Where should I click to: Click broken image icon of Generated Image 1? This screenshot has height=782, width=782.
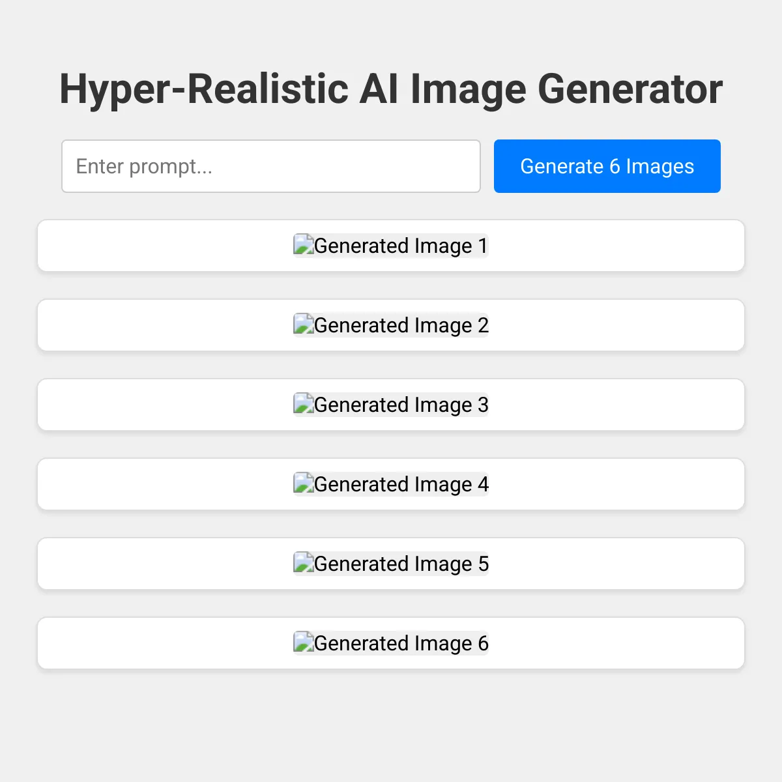pyautogui.click(x=304, y=245)
